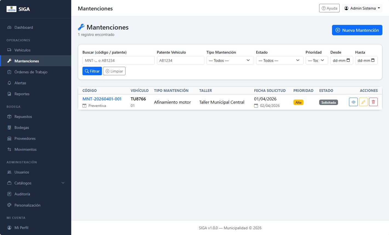
Task: Edit the record using the pencil icon
Action: (363, 102)
